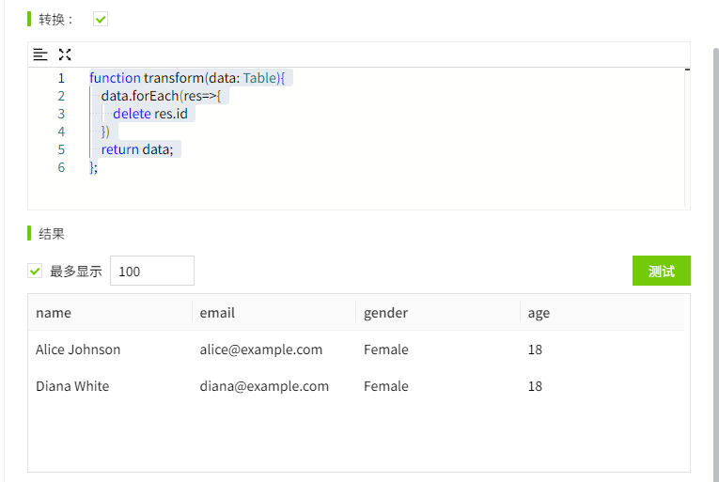Click the gender column header

click(x=385, y=313)
